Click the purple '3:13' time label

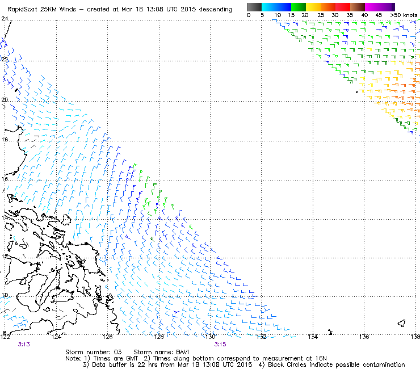coord(24,345)
